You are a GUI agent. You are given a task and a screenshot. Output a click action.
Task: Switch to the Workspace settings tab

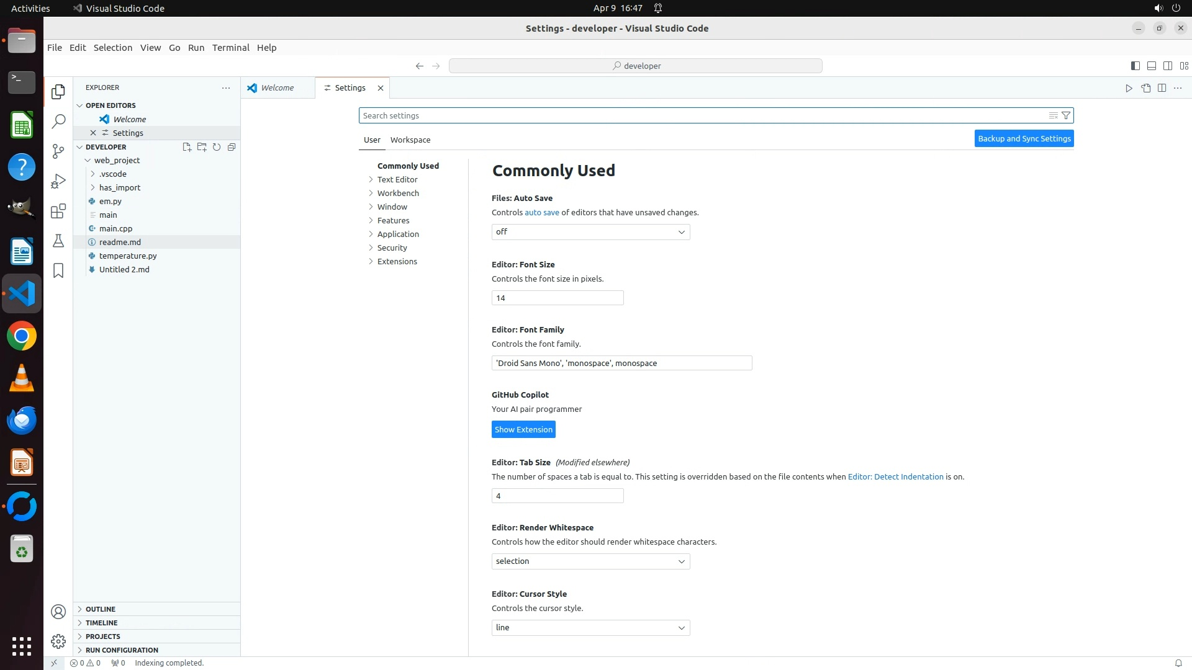coord(410,140)
